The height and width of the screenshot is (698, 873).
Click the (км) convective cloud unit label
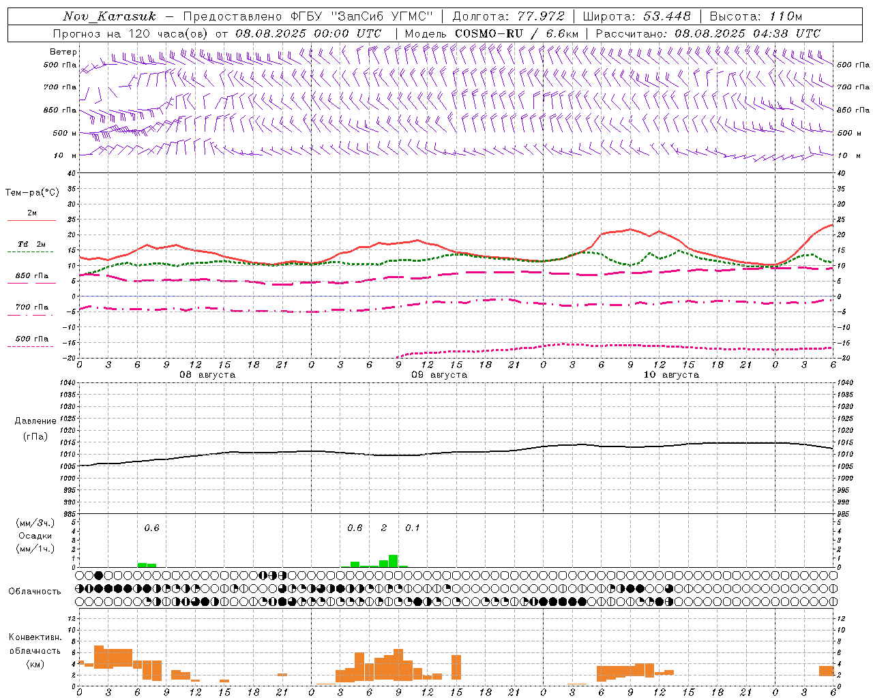(x=35, y=664)
